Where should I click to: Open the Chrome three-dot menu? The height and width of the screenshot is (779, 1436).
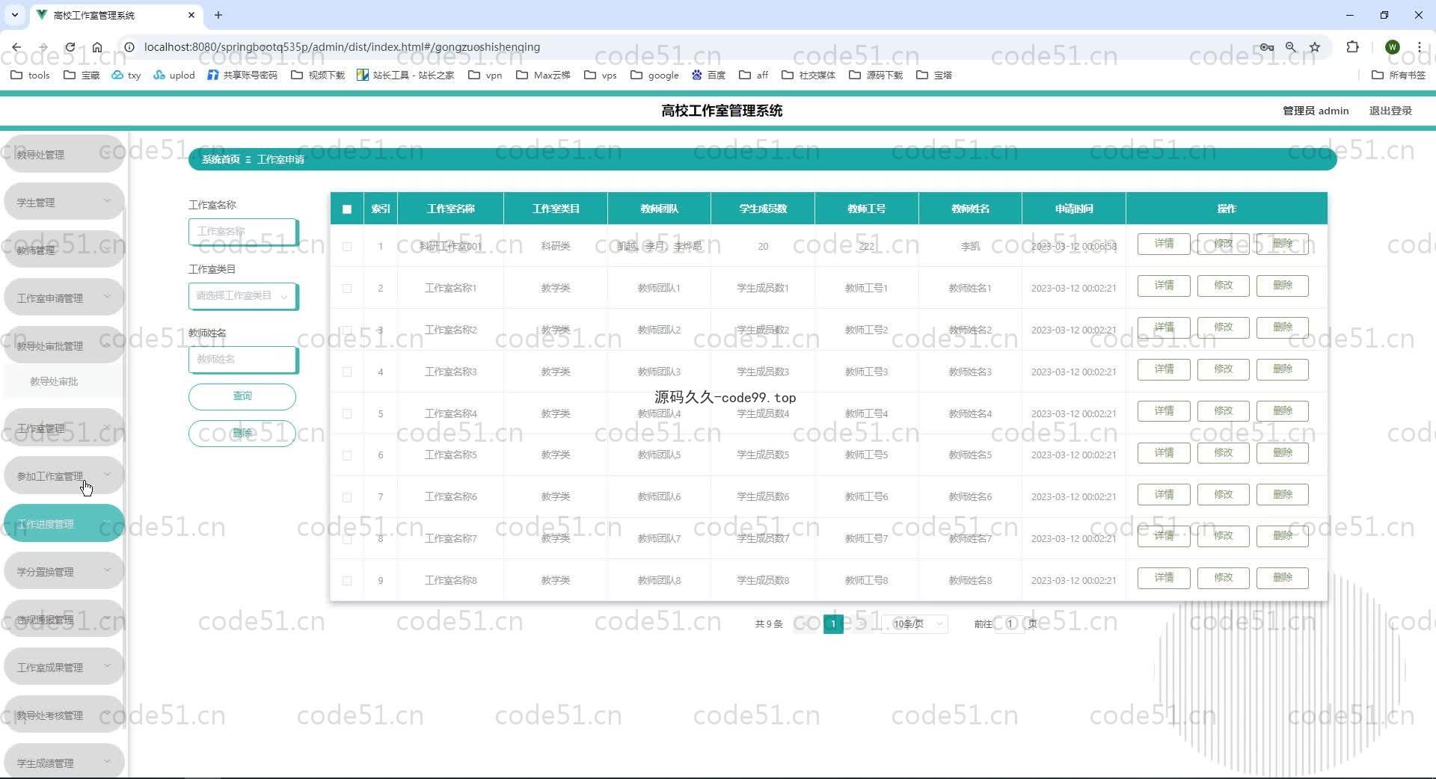coord(1419,47)
